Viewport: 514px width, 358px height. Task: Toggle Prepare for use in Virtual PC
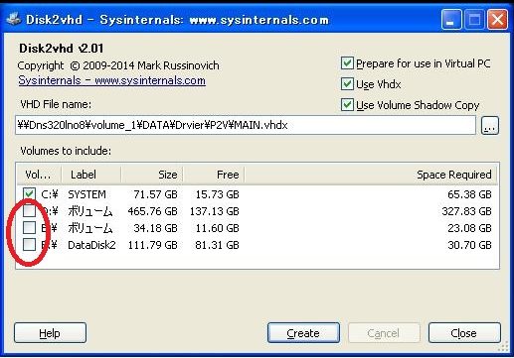tap(347, 63)
